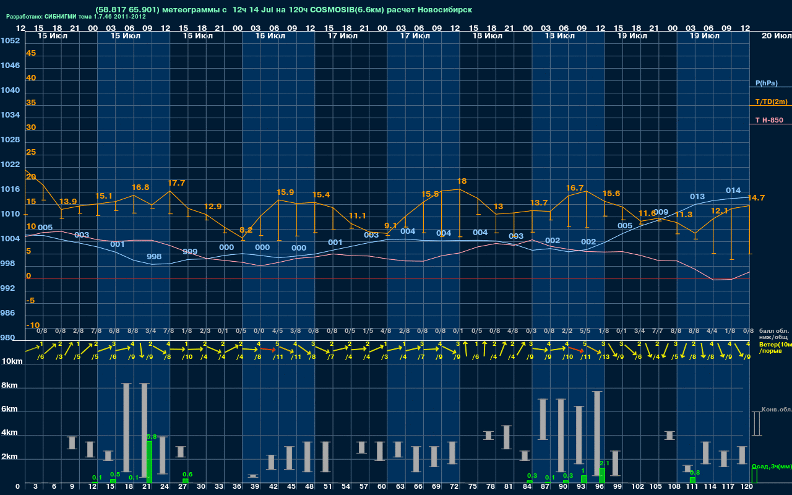Screen dimensions: 792x495
Task: Click forecast hour 21 on bottom axis
Action: 147,487
